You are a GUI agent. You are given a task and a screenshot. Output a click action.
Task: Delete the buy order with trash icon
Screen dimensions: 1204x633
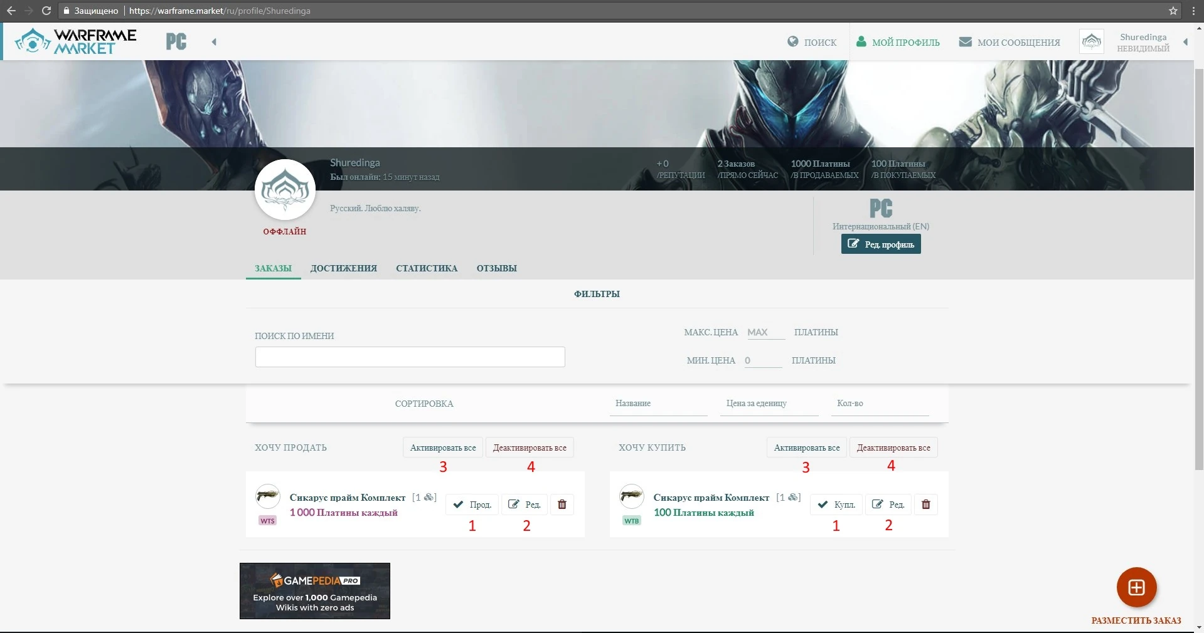pyautogui.click(x=926, y=505)
